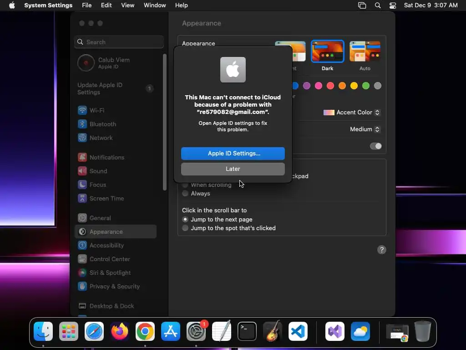Open Spotlight search in menu bar
Image resolution: width=466 pixels, height=350 pixels.
pos(378,5)
